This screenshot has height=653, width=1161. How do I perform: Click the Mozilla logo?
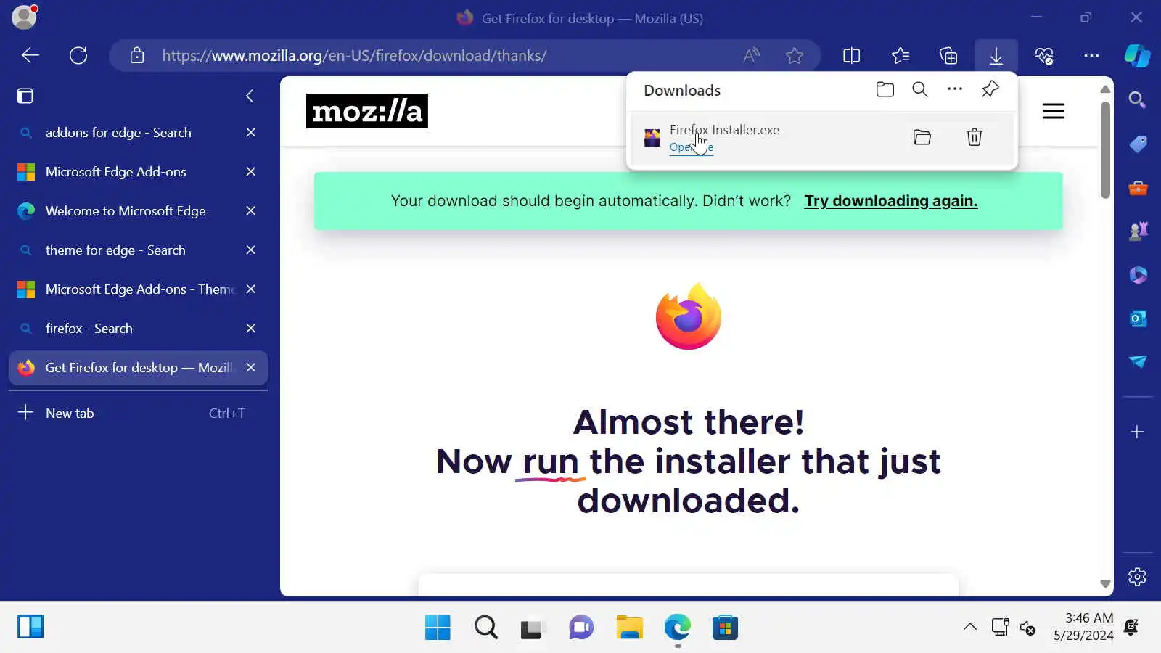click(x=367, y=111)
